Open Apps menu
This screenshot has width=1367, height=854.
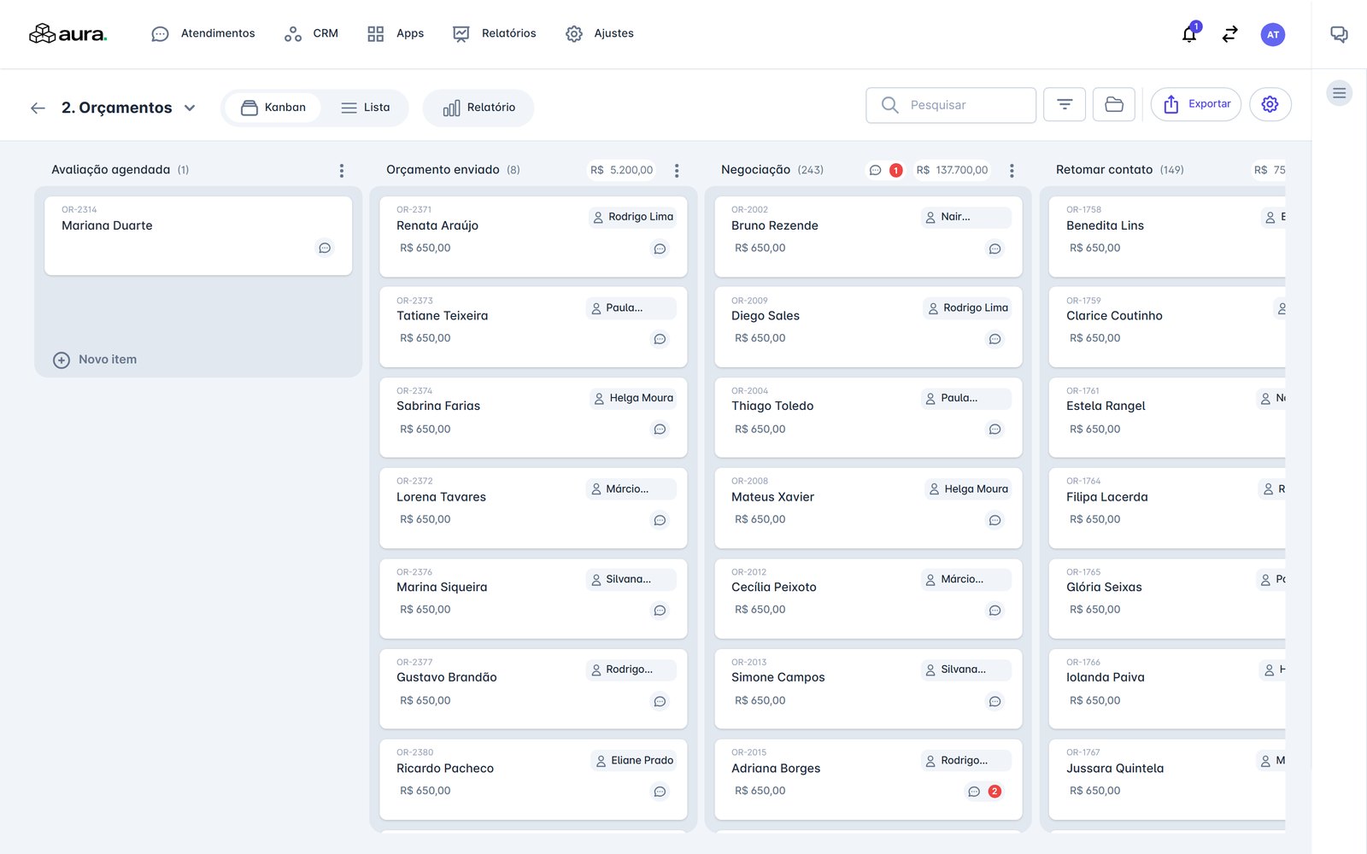click(396, 34)
